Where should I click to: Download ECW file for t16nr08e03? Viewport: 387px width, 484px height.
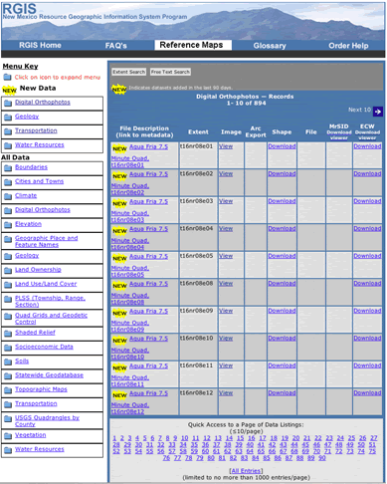click(367, 201)
